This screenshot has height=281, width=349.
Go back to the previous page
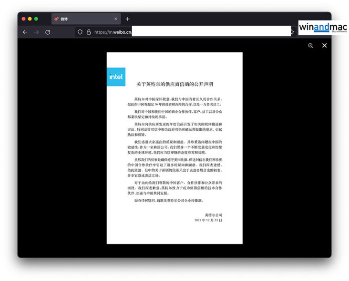[x=25, y=32]
